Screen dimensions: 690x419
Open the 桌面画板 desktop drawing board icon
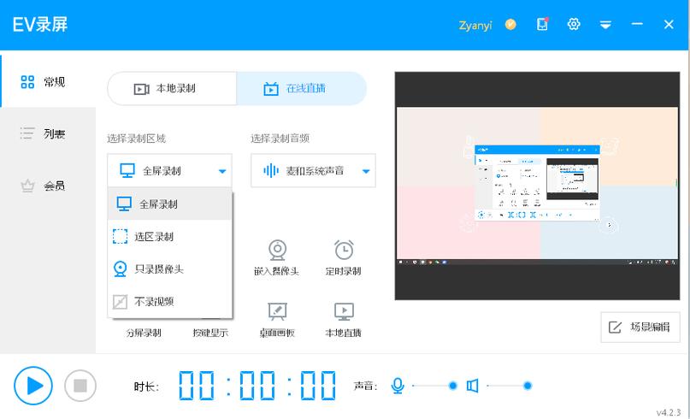click(x=277, y=311)
